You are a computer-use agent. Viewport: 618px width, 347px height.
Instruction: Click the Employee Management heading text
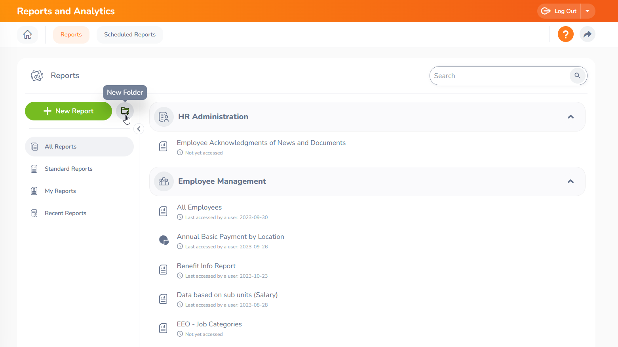[222, 181]
